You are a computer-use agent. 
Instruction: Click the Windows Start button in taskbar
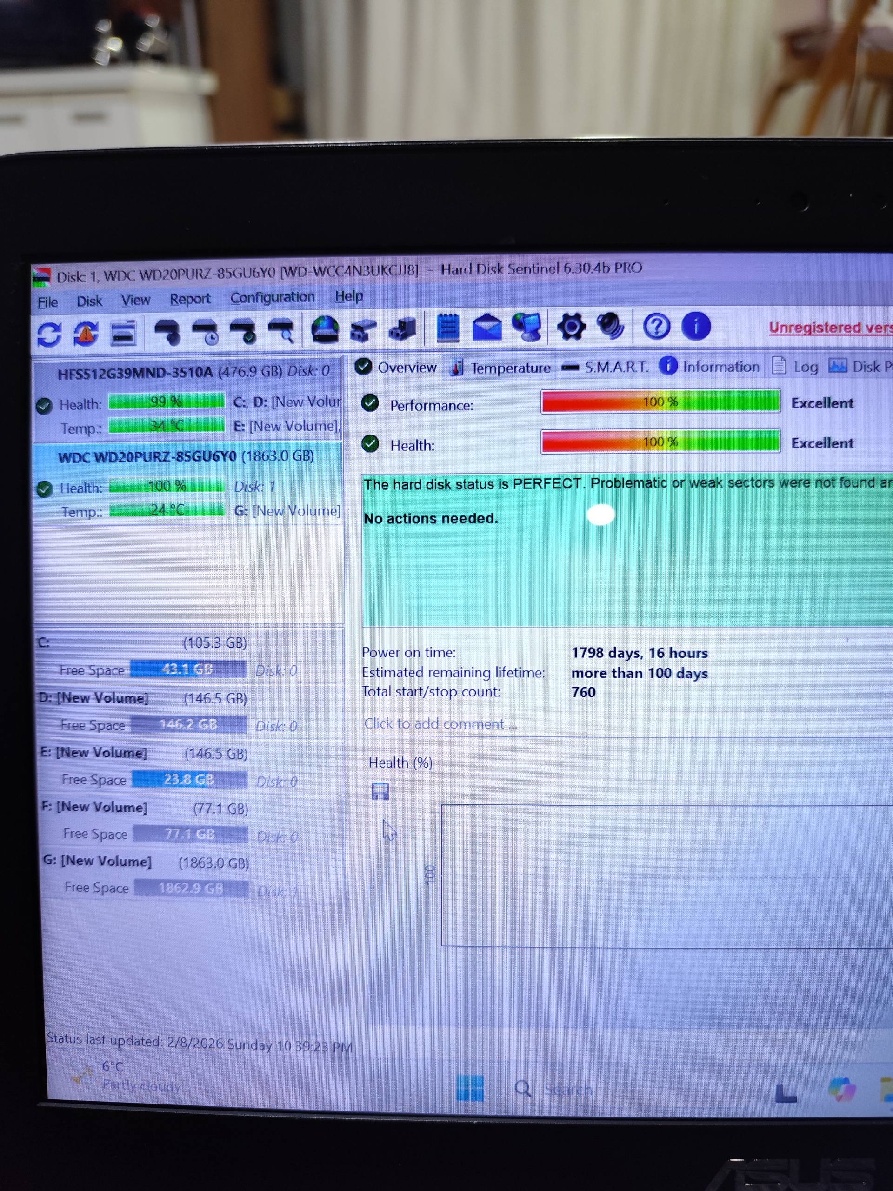coord(469,1088)
